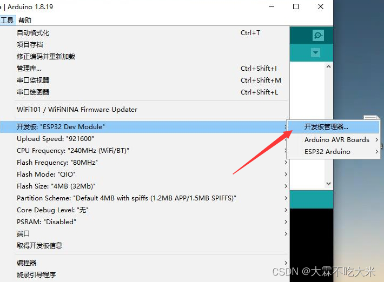This screenshot has height=282, width=384.
Task: Open 串口监视器 from the menu
Action: (x=144, y=80)
